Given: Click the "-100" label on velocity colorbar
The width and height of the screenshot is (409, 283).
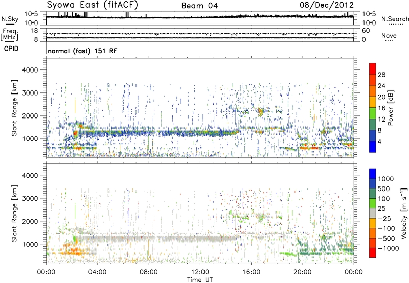Looking at the screenshot, I should pyautogui.click(x=387, y=228).
